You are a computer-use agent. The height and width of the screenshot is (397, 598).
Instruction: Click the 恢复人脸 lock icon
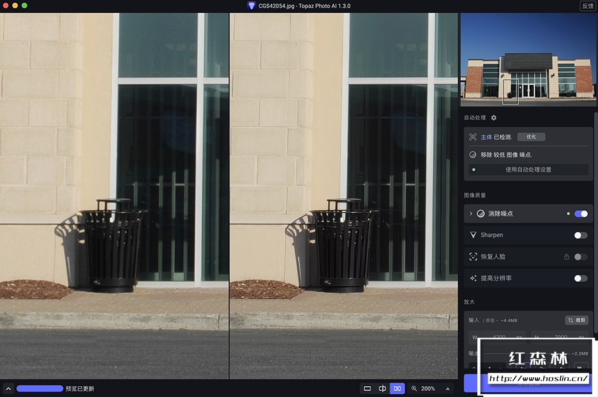(567, 257)
